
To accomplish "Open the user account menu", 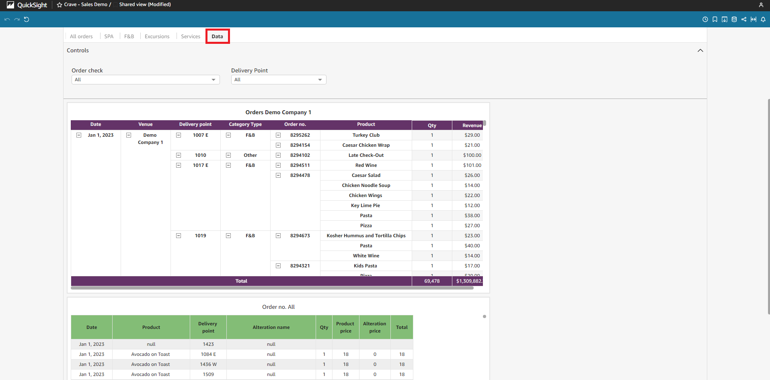I will [x=761, y=5].
